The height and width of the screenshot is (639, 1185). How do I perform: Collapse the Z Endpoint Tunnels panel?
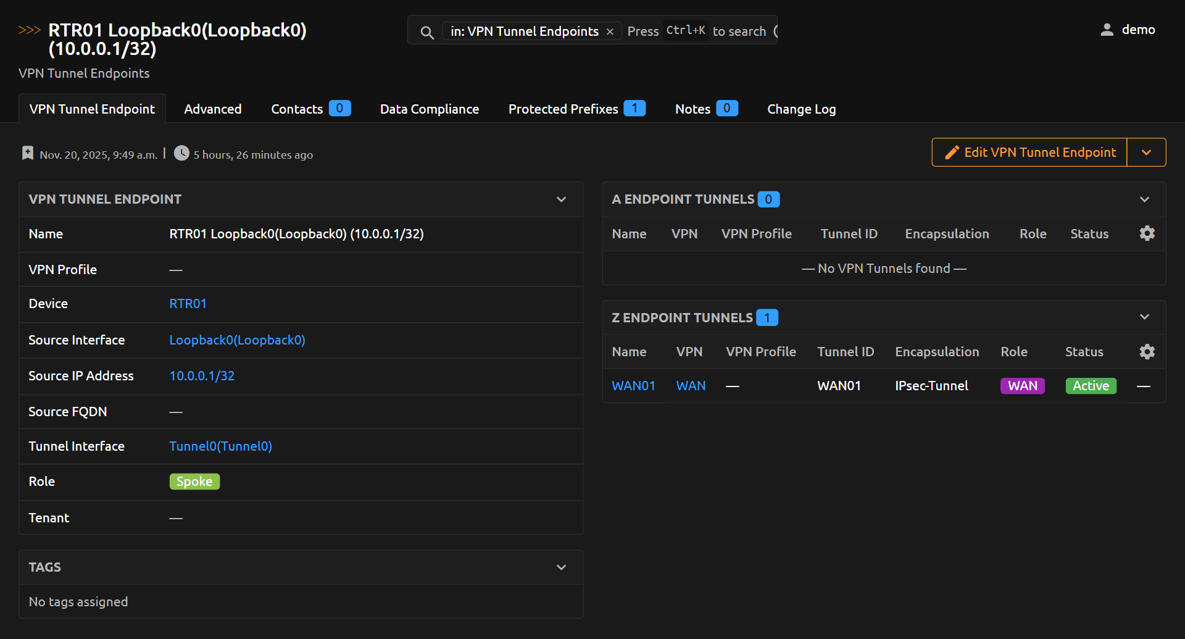click(x=1144, y=317)
